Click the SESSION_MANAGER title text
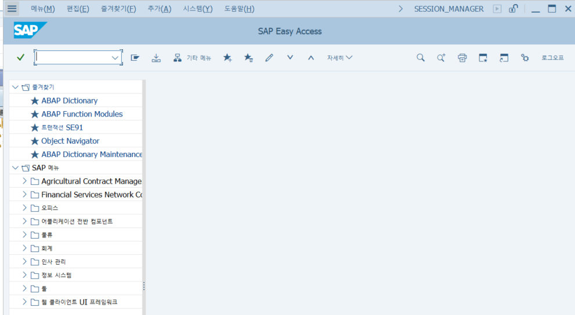The image size is (575, 315). pos(449,9)
